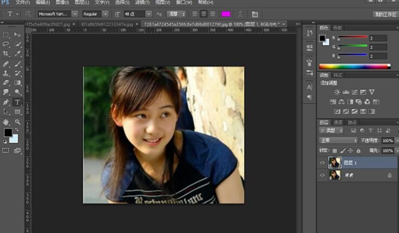Open the 文件(F) menu

coord(23,3)
